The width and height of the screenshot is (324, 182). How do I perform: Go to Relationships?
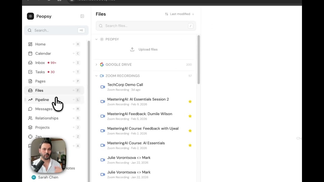54,118
